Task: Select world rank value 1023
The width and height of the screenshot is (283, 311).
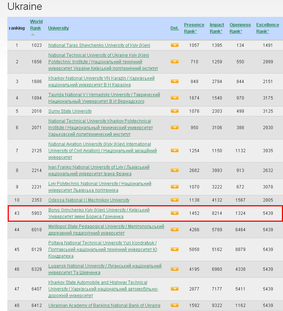Action: point(37,45)
